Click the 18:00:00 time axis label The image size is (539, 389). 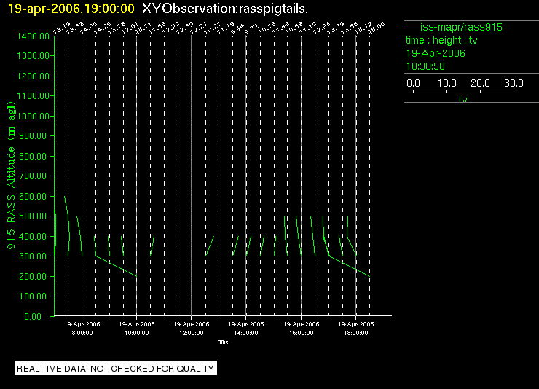[355, 333]
